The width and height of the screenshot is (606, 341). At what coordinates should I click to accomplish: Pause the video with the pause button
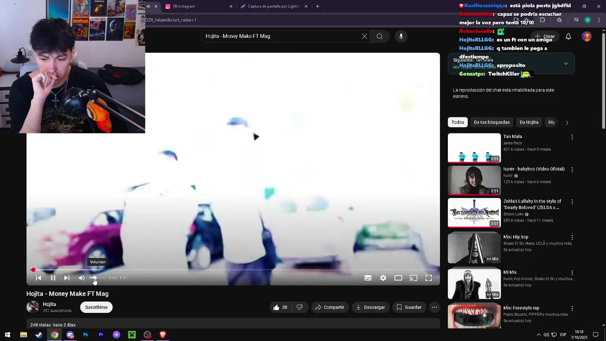click(x=53, y=278)
